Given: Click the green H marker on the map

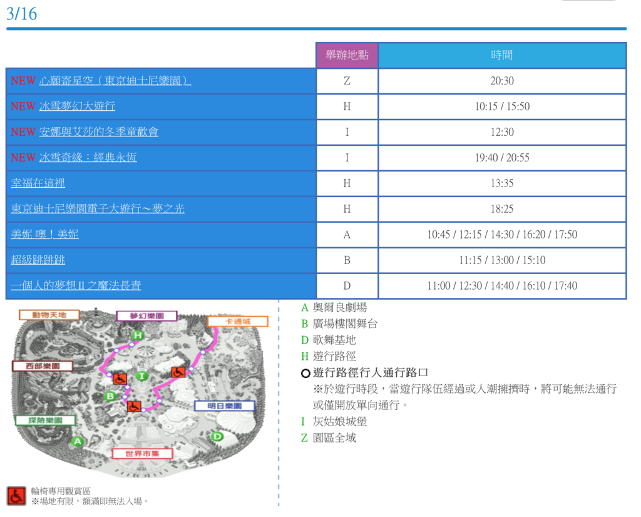Looking at the screenshot, I should [x=138, y=335].
